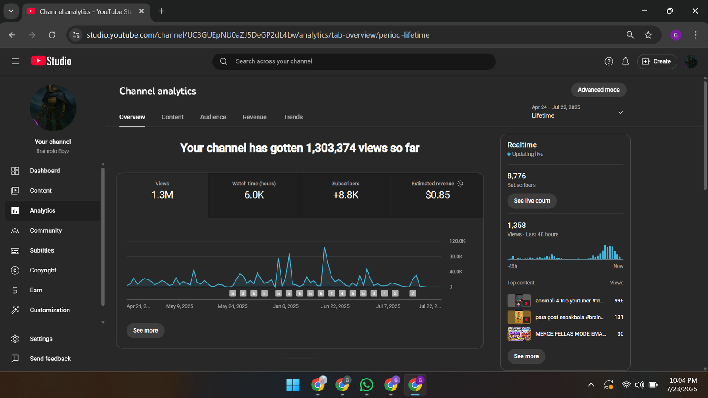Switch to the Trends tab
The height and width of the screenshot is (398, 708).
[x=293, y=117]
